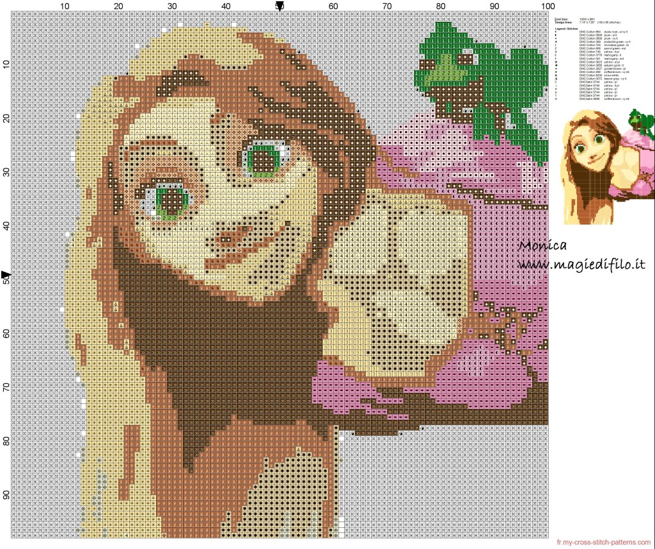The image size is (655, 549).
Task: Select the 'snow white' legend row
Action: pyautogui.click(x=587, y=76)
